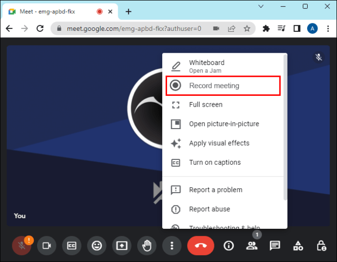
Task: Open a new browser tab
Action: [128, 12]
